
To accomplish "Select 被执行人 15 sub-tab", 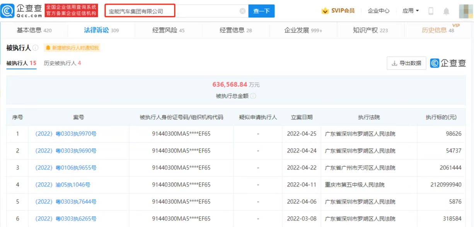I will click(x=21, y=63).
